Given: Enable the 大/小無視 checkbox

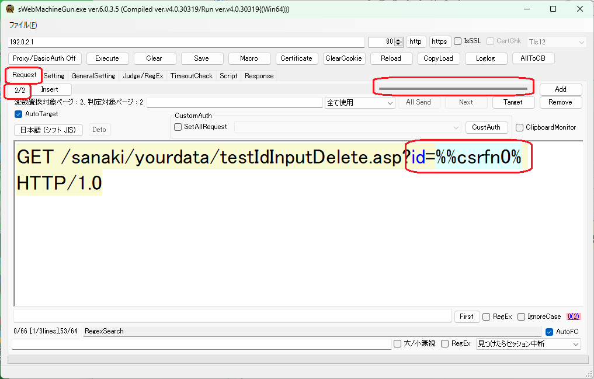Looking at the screenshot, I should pos(397,344).
